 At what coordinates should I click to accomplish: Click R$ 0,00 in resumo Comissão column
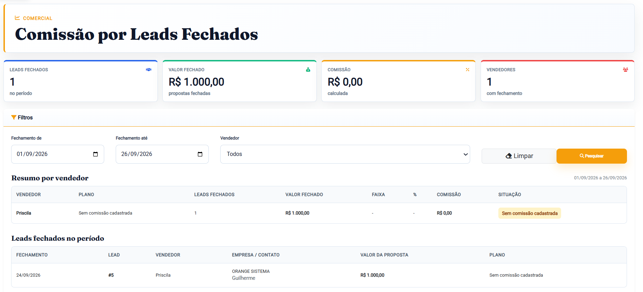point(444,213)
